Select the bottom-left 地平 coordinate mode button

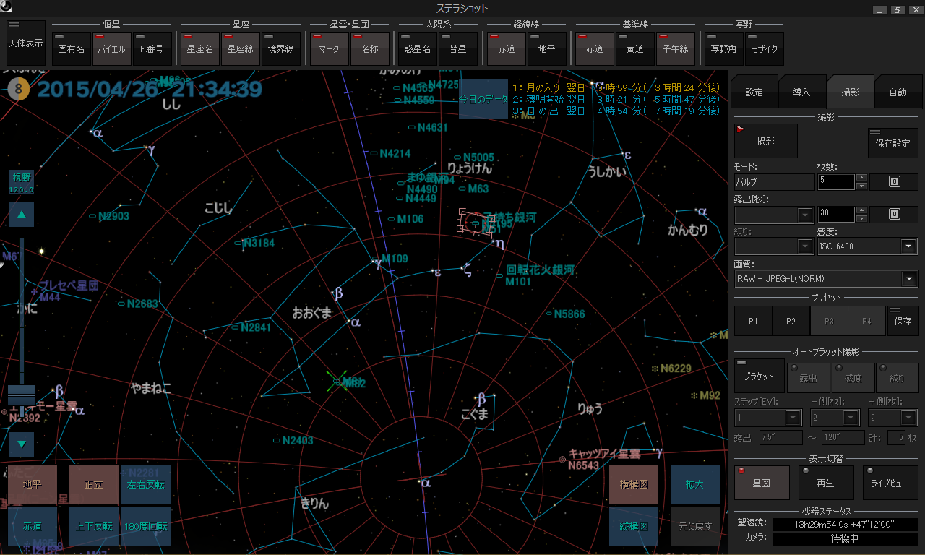click(33, 484)
